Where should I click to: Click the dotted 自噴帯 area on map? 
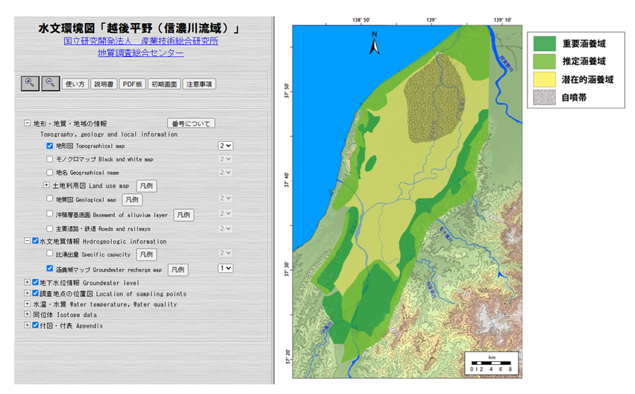434,97
